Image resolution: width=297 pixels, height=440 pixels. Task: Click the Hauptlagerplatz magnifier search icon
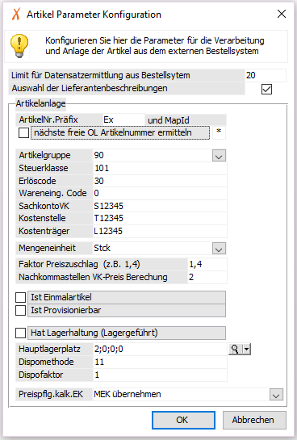236,349
